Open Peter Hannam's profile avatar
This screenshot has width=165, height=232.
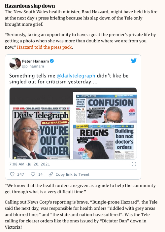click(15, 63)
